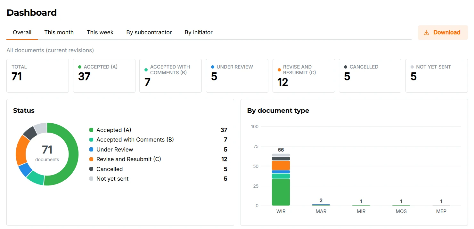474x229 pixels.
Task: Click the Download button
Action: [x=443, y=33]
